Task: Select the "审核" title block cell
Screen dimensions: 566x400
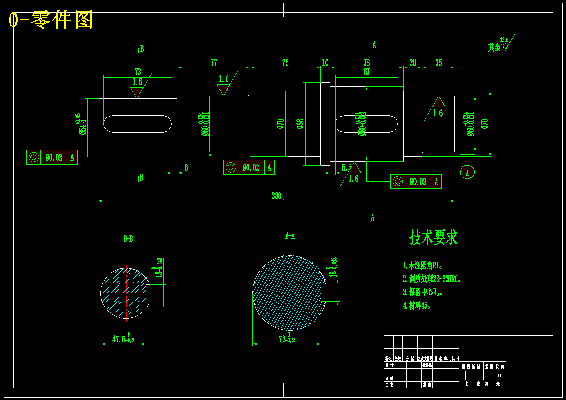Action: click(x=389, y=378)
